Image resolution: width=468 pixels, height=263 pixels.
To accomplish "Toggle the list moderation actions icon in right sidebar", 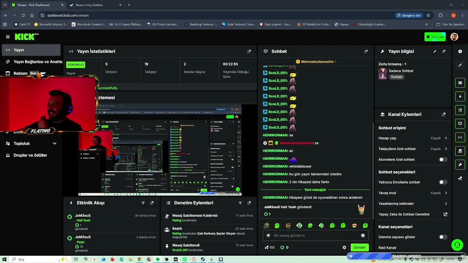I will tap(460, 110).
